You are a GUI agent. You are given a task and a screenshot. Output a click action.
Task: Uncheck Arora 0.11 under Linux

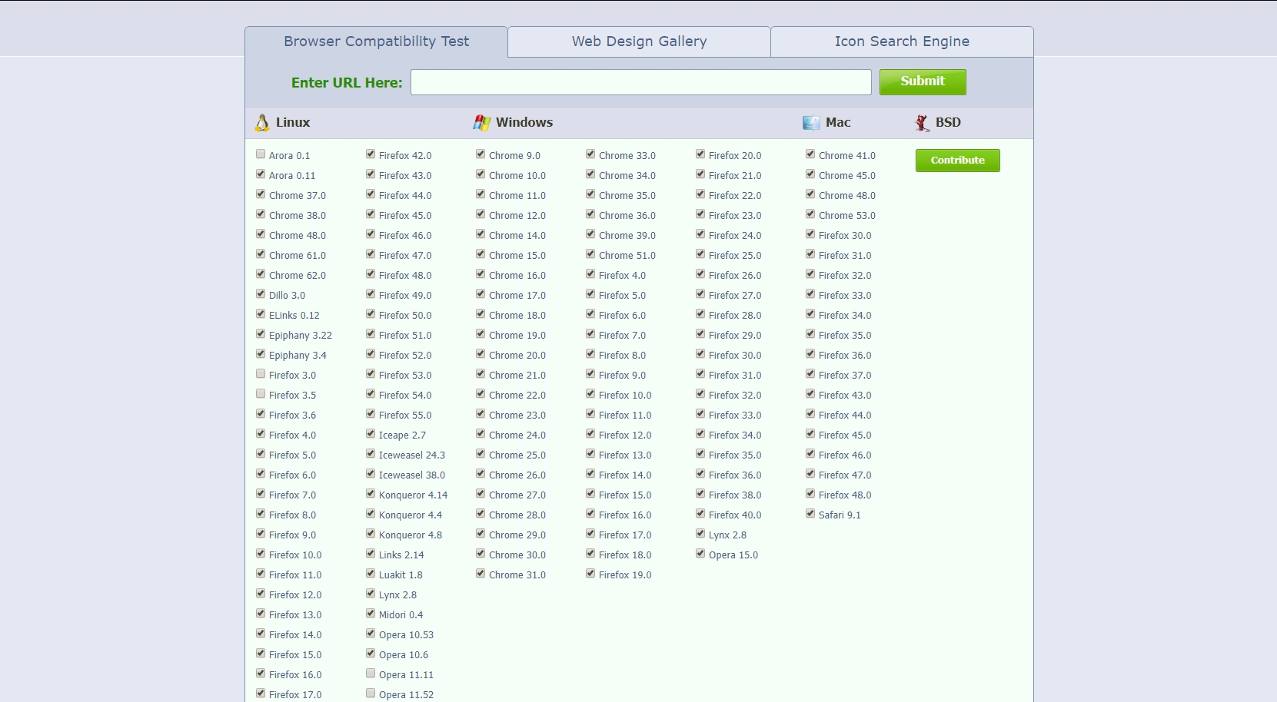click(261, 174)
